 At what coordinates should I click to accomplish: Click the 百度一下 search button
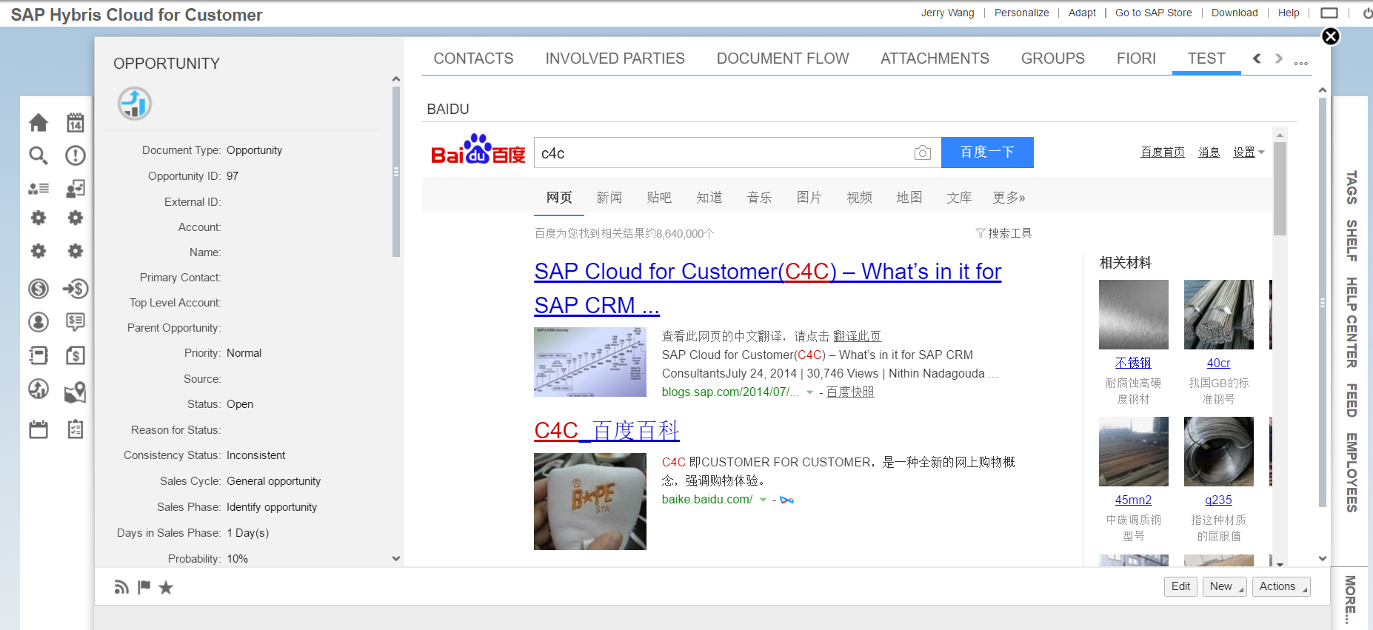point(987,153)
